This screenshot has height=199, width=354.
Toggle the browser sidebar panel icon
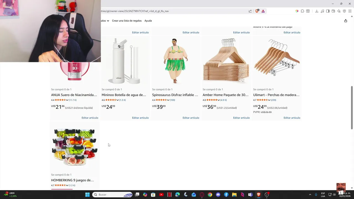click(328, 11)
